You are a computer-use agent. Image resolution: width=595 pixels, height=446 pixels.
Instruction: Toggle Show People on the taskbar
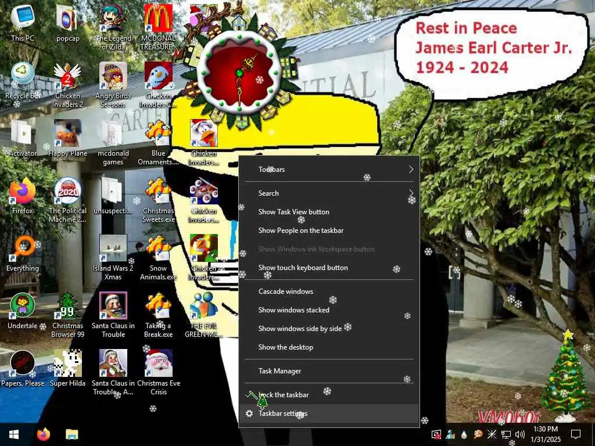329,231
